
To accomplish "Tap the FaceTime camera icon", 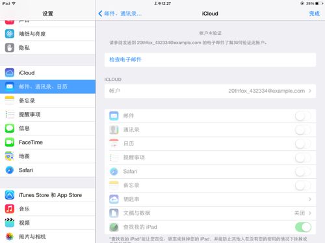I will (x=10, y=142).
